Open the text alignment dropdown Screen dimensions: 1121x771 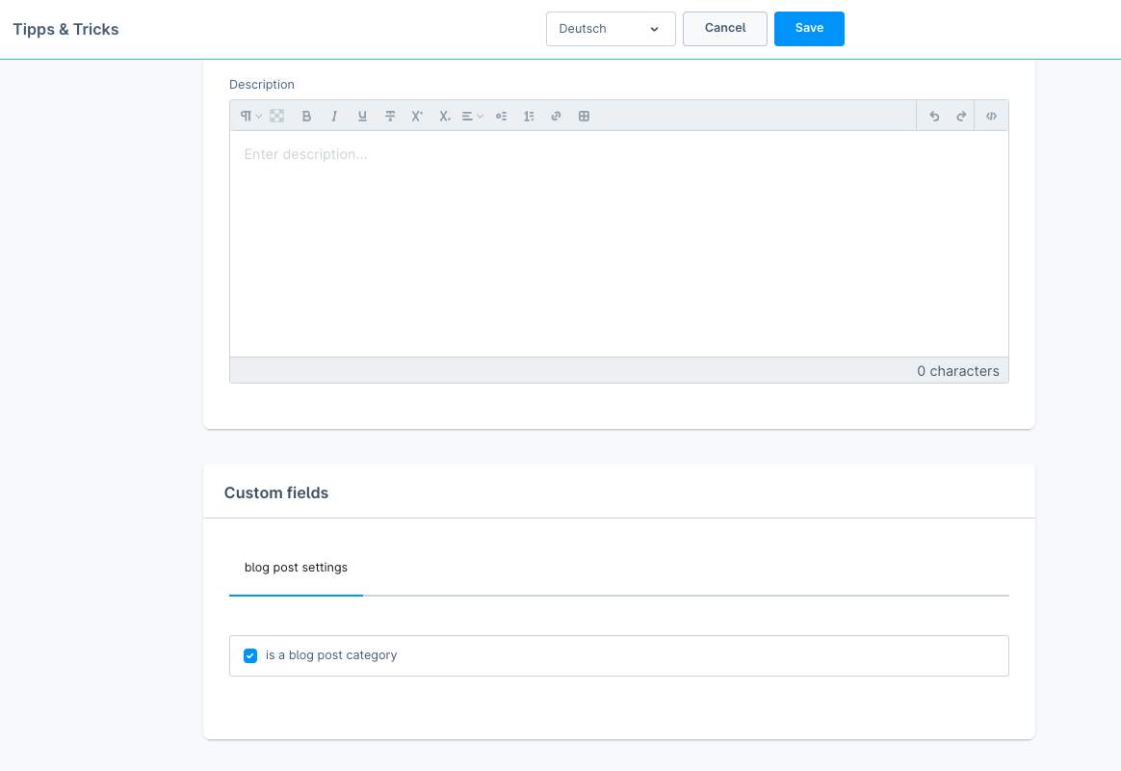coord(473,116)
